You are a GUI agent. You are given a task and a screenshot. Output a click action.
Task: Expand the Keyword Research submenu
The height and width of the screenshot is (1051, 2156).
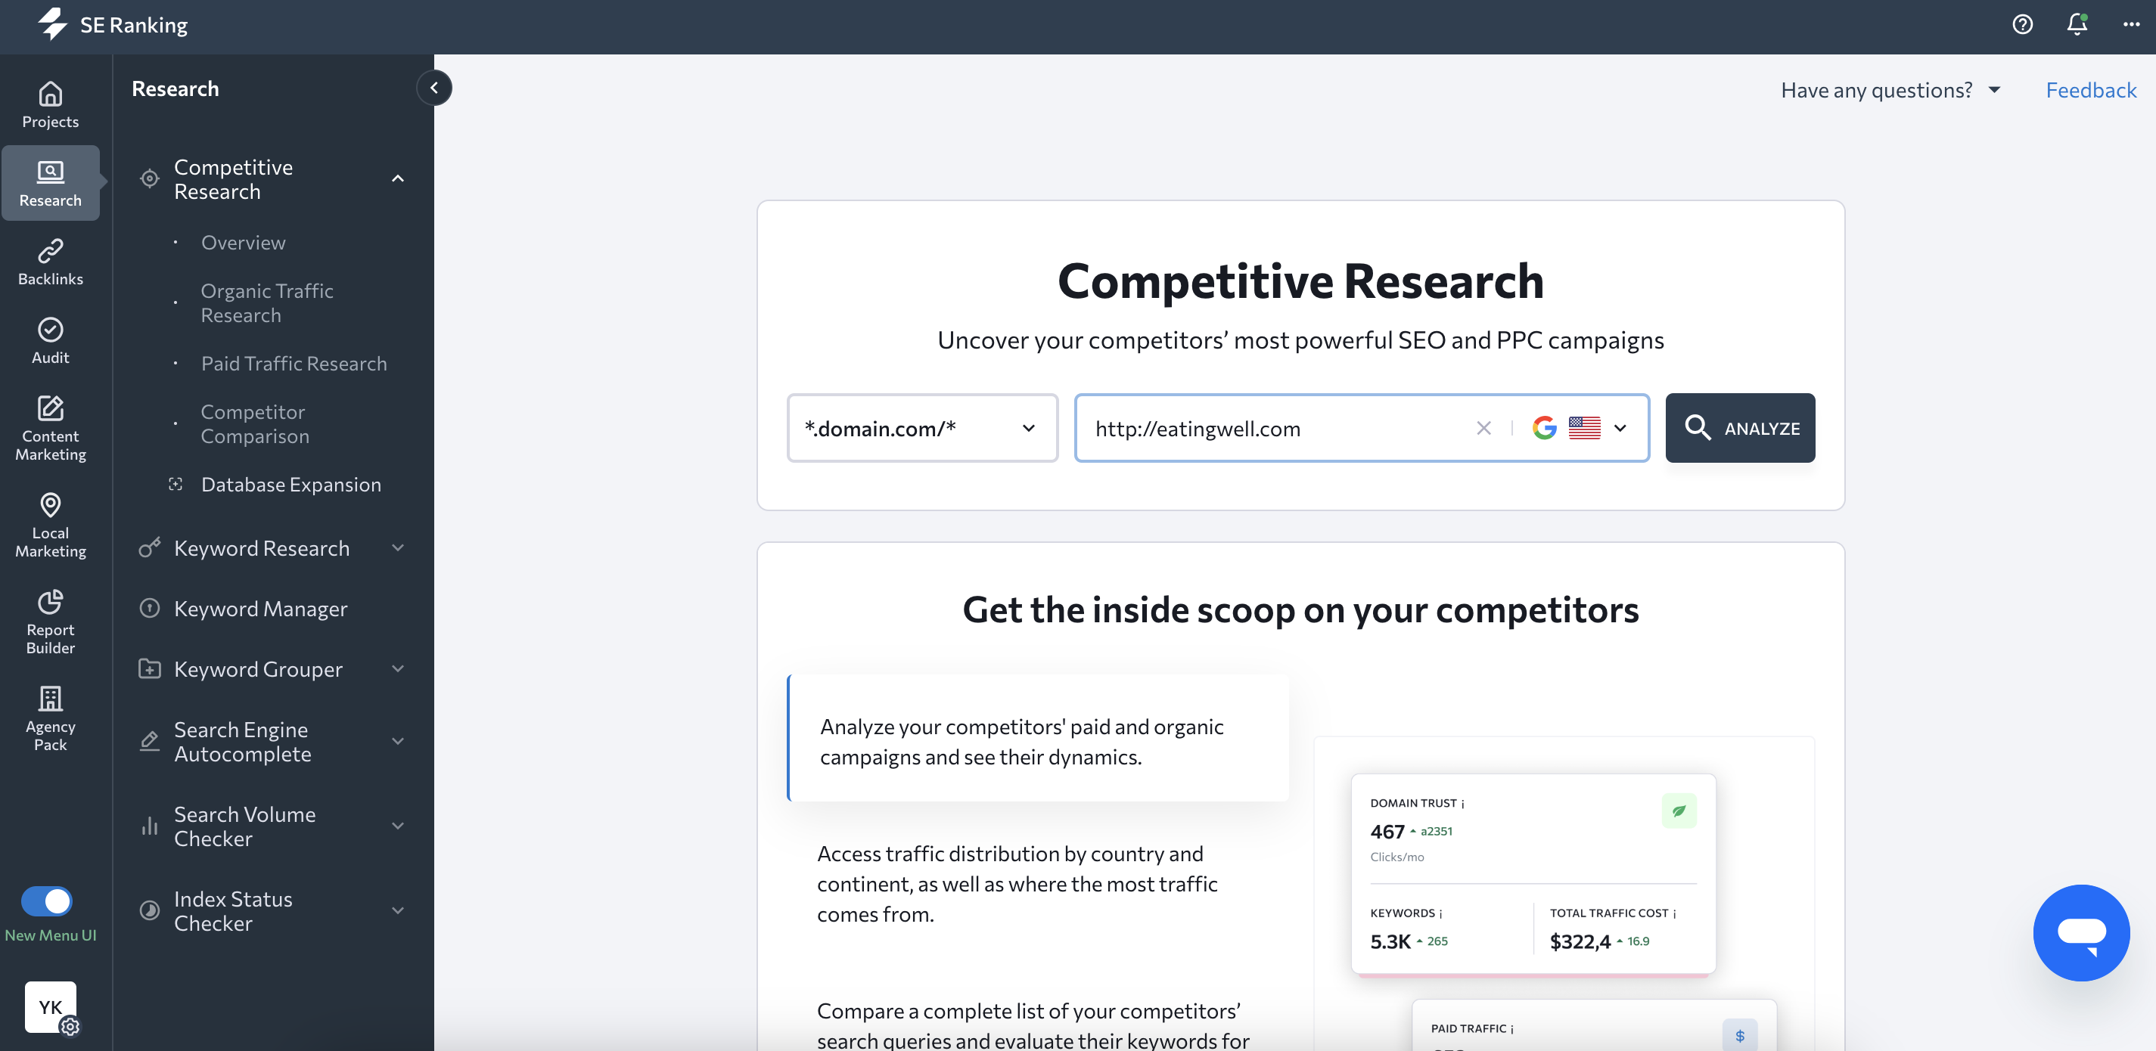[398, 548]
